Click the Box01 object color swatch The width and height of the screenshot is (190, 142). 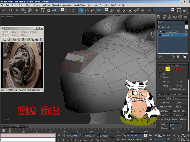(x=187, y=22)
